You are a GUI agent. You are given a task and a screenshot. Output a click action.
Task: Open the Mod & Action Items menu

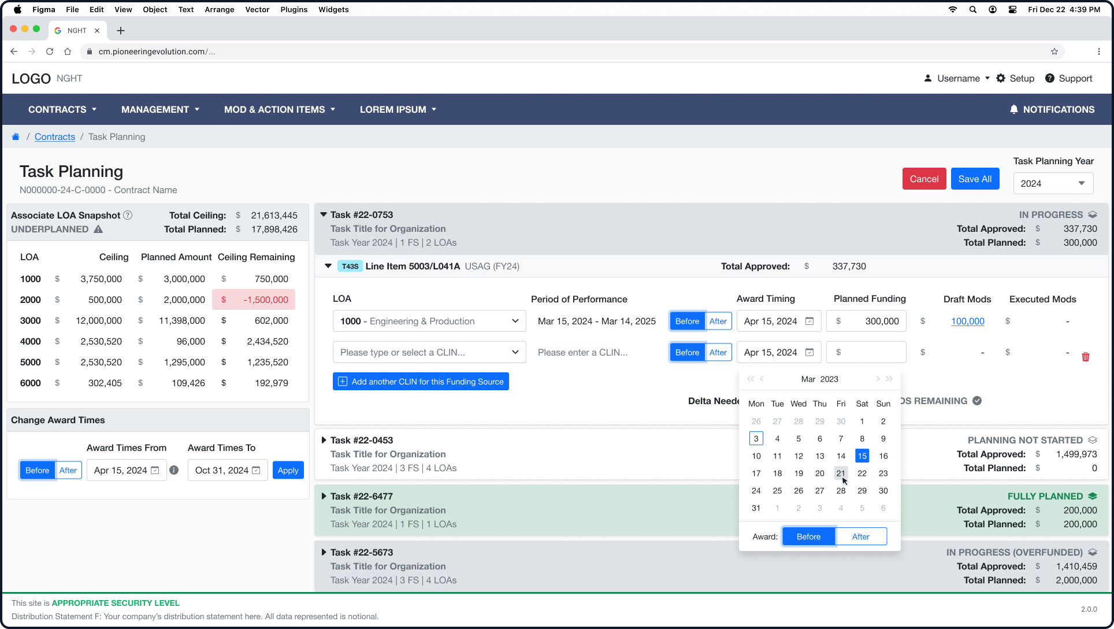click(280, 109)
